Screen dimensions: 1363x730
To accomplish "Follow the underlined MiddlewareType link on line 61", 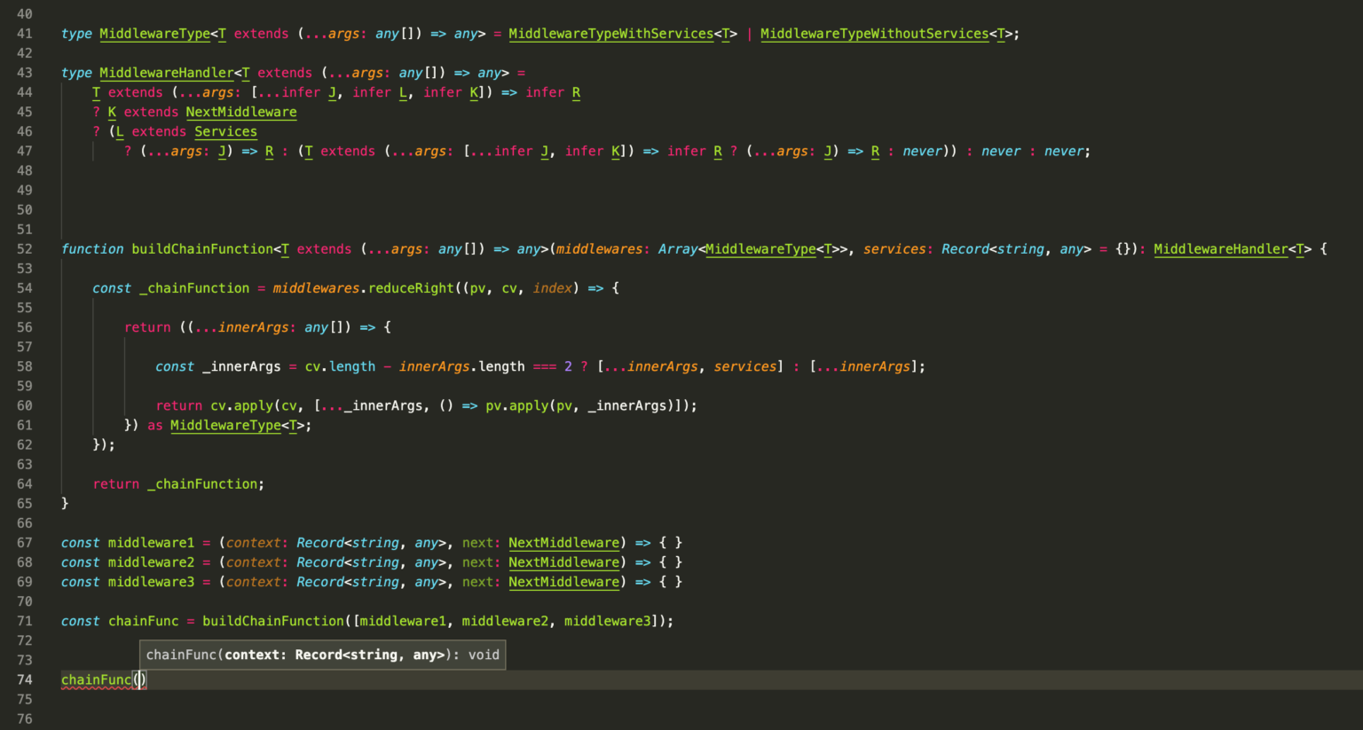I will pos(225,425).
